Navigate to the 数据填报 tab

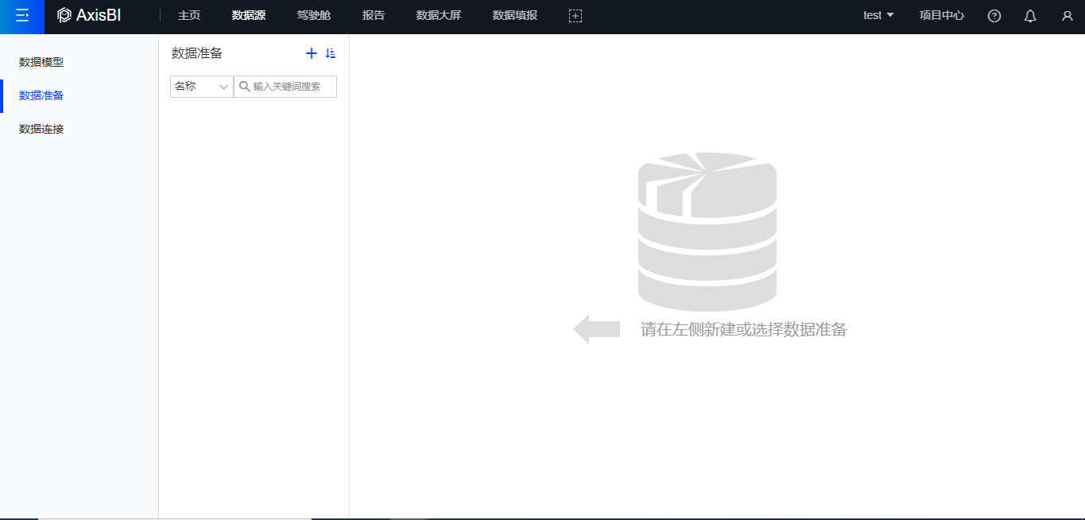515,16
